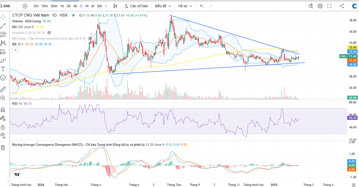Undo the last chart action
Screen dimensions: 359x187
click(x=201, y=6)
